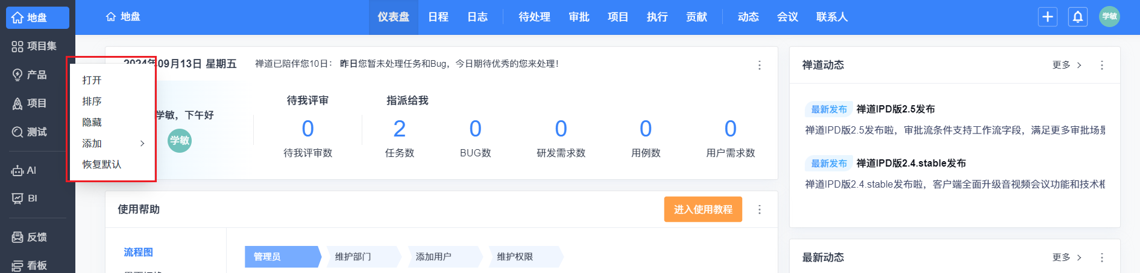Open the AI robot icon in sidebar

tap(17, 171)
